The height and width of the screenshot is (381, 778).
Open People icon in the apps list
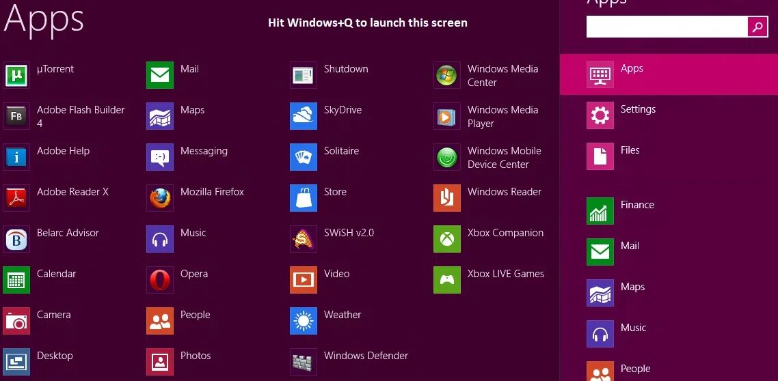(160, 321)
